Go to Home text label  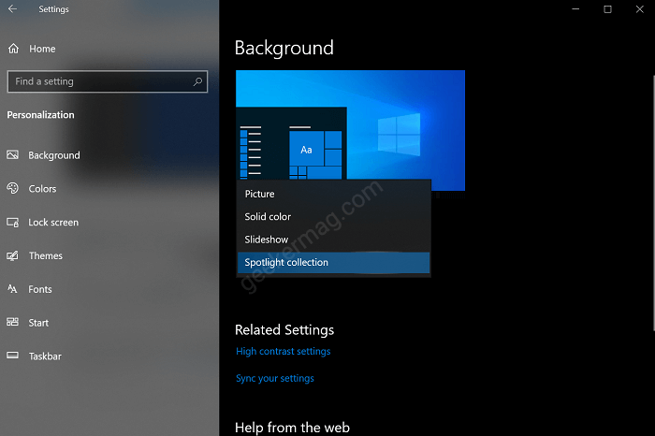[42, 49]
